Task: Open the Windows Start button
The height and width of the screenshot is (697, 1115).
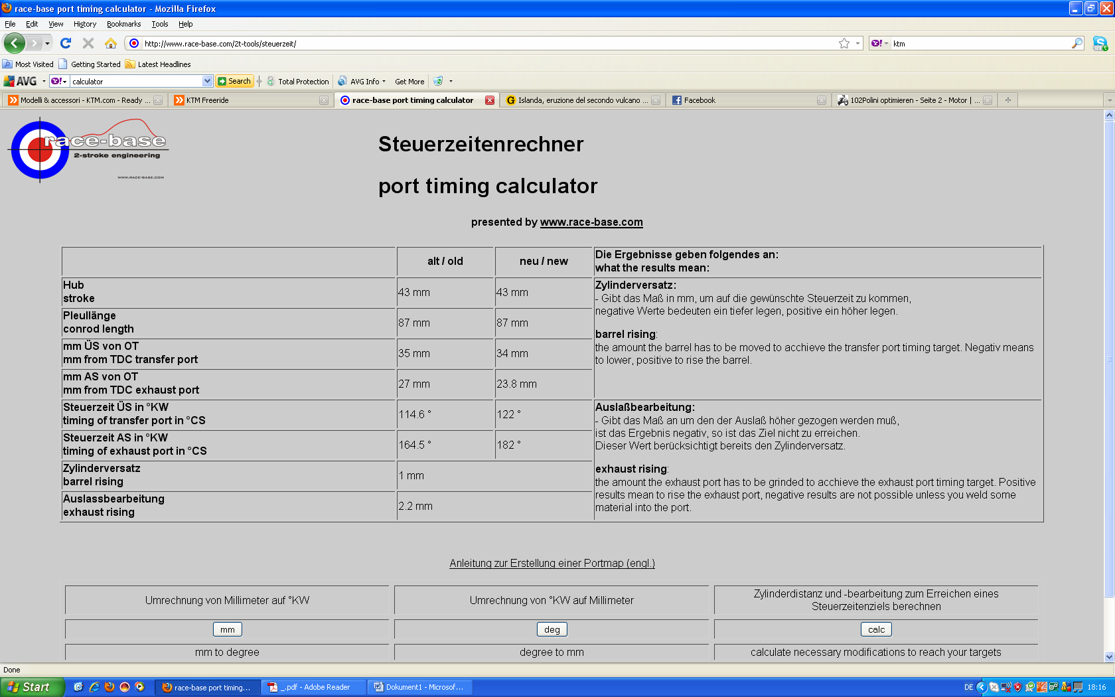Action: 31,687
